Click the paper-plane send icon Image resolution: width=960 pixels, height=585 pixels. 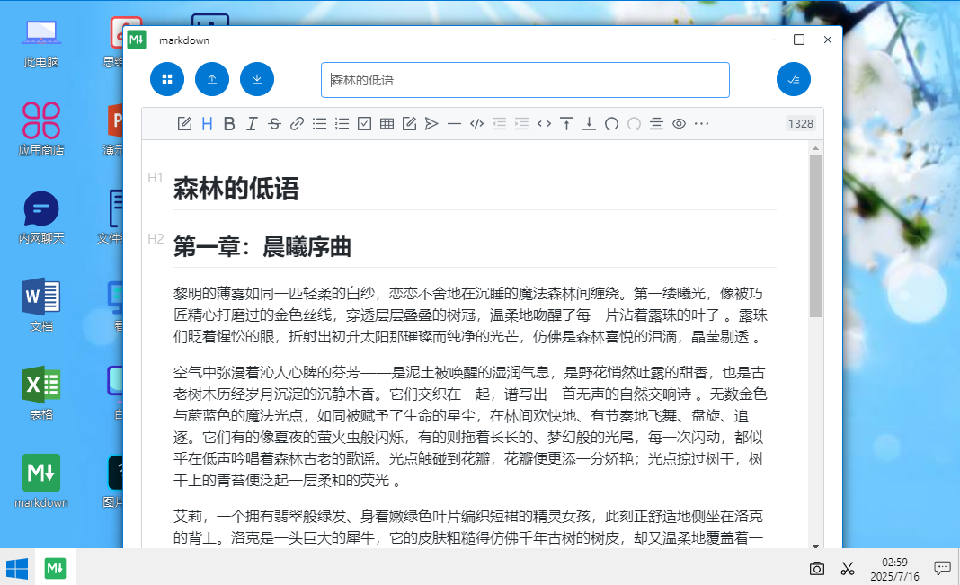[x=431, y=124]
